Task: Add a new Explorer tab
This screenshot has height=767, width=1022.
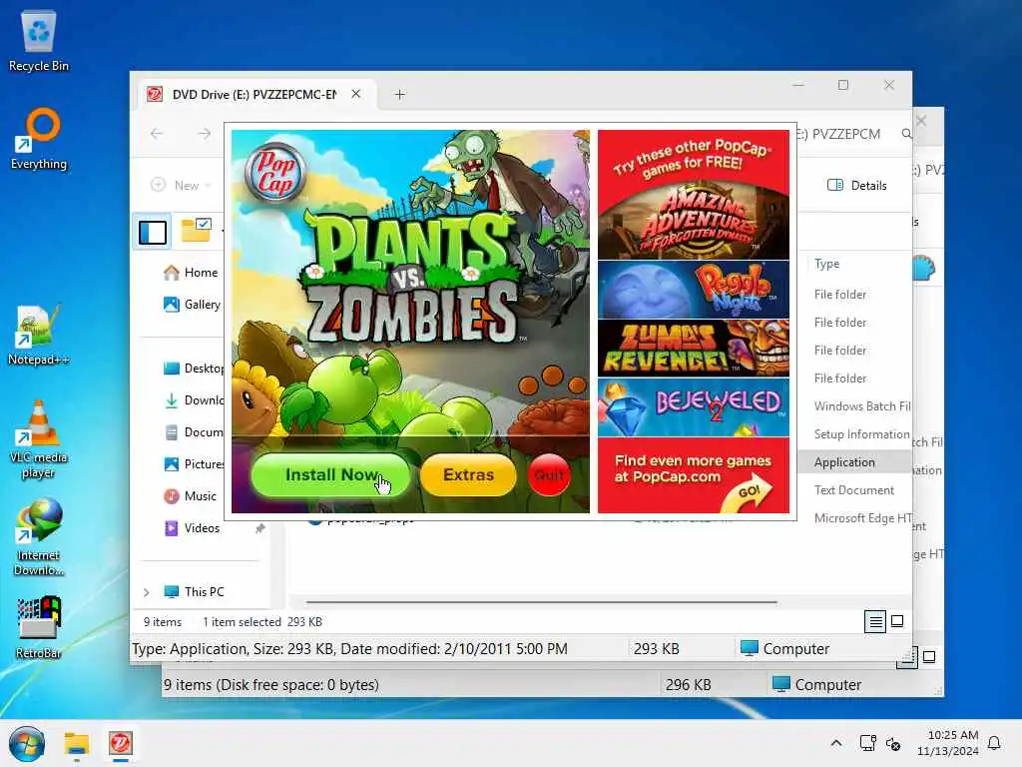Action: [x=400, y=95]
